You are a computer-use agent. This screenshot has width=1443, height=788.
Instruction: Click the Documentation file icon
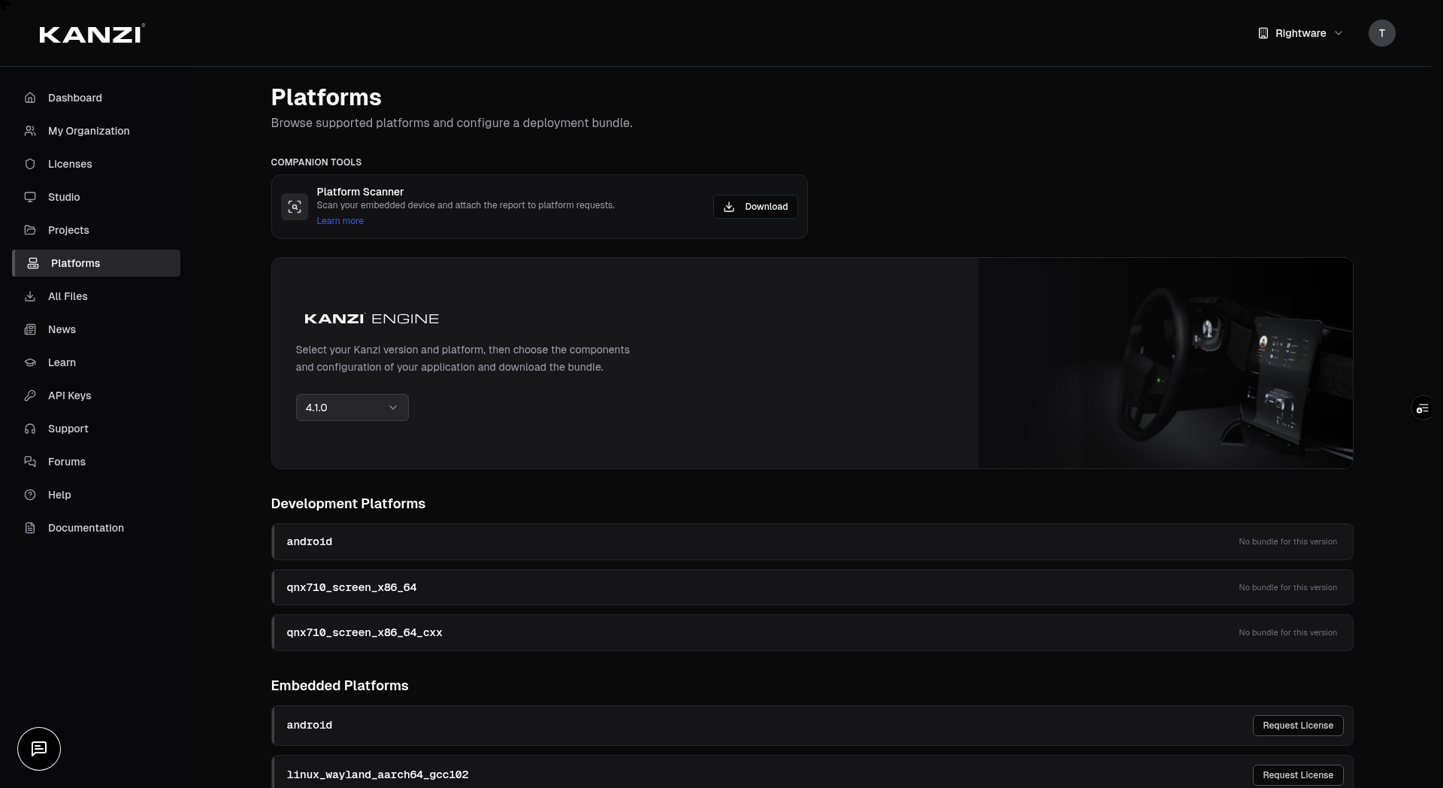30,528
